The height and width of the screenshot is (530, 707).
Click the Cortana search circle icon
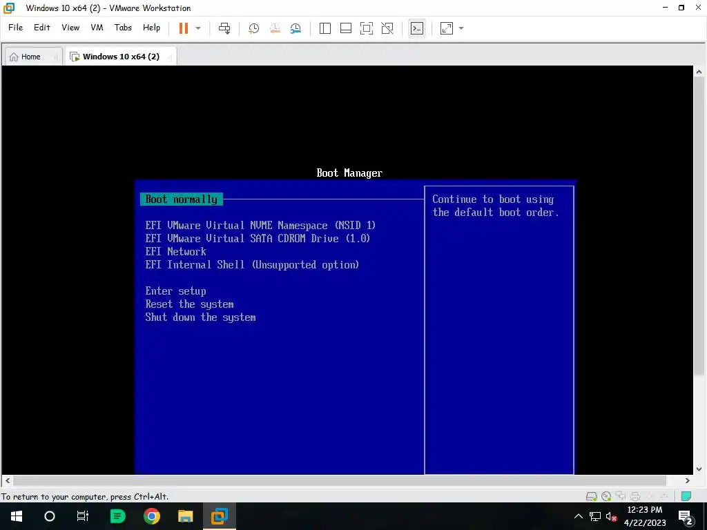pyautogui.click(x=50, y=516)
